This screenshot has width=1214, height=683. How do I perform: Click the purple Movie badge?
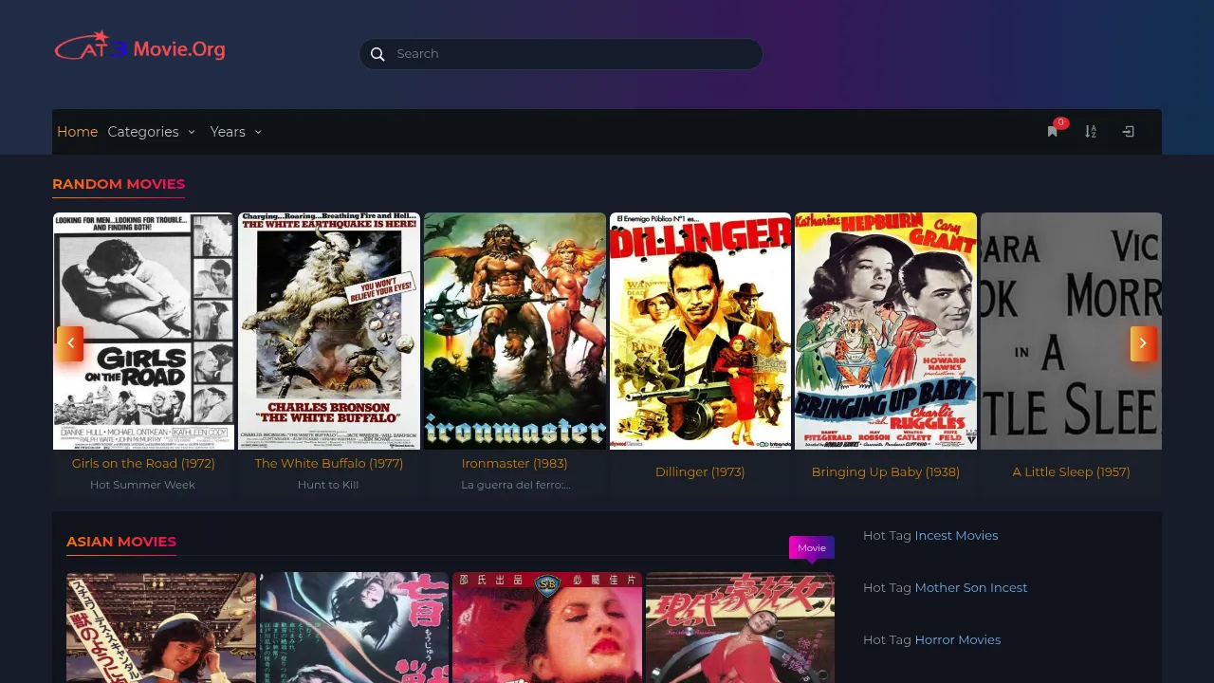(x=811, y=547)
